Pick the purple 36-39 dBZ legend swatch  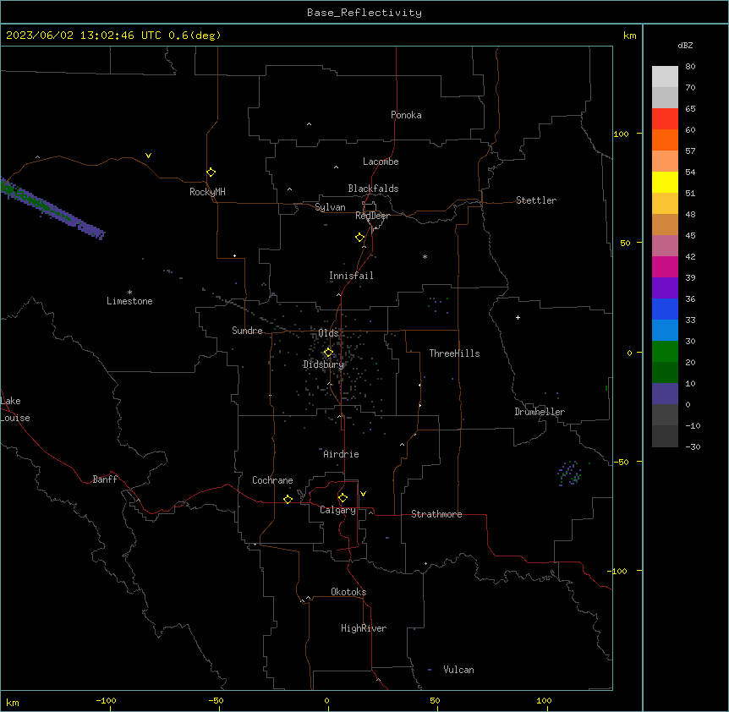point(665,288)
